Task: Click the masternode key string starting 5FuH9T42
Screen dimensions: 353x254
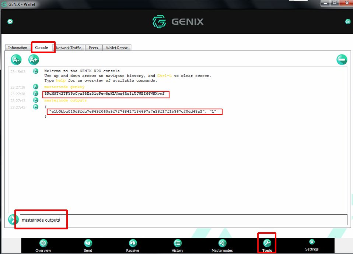Action: pyautogui.click(x=104, y=94)
